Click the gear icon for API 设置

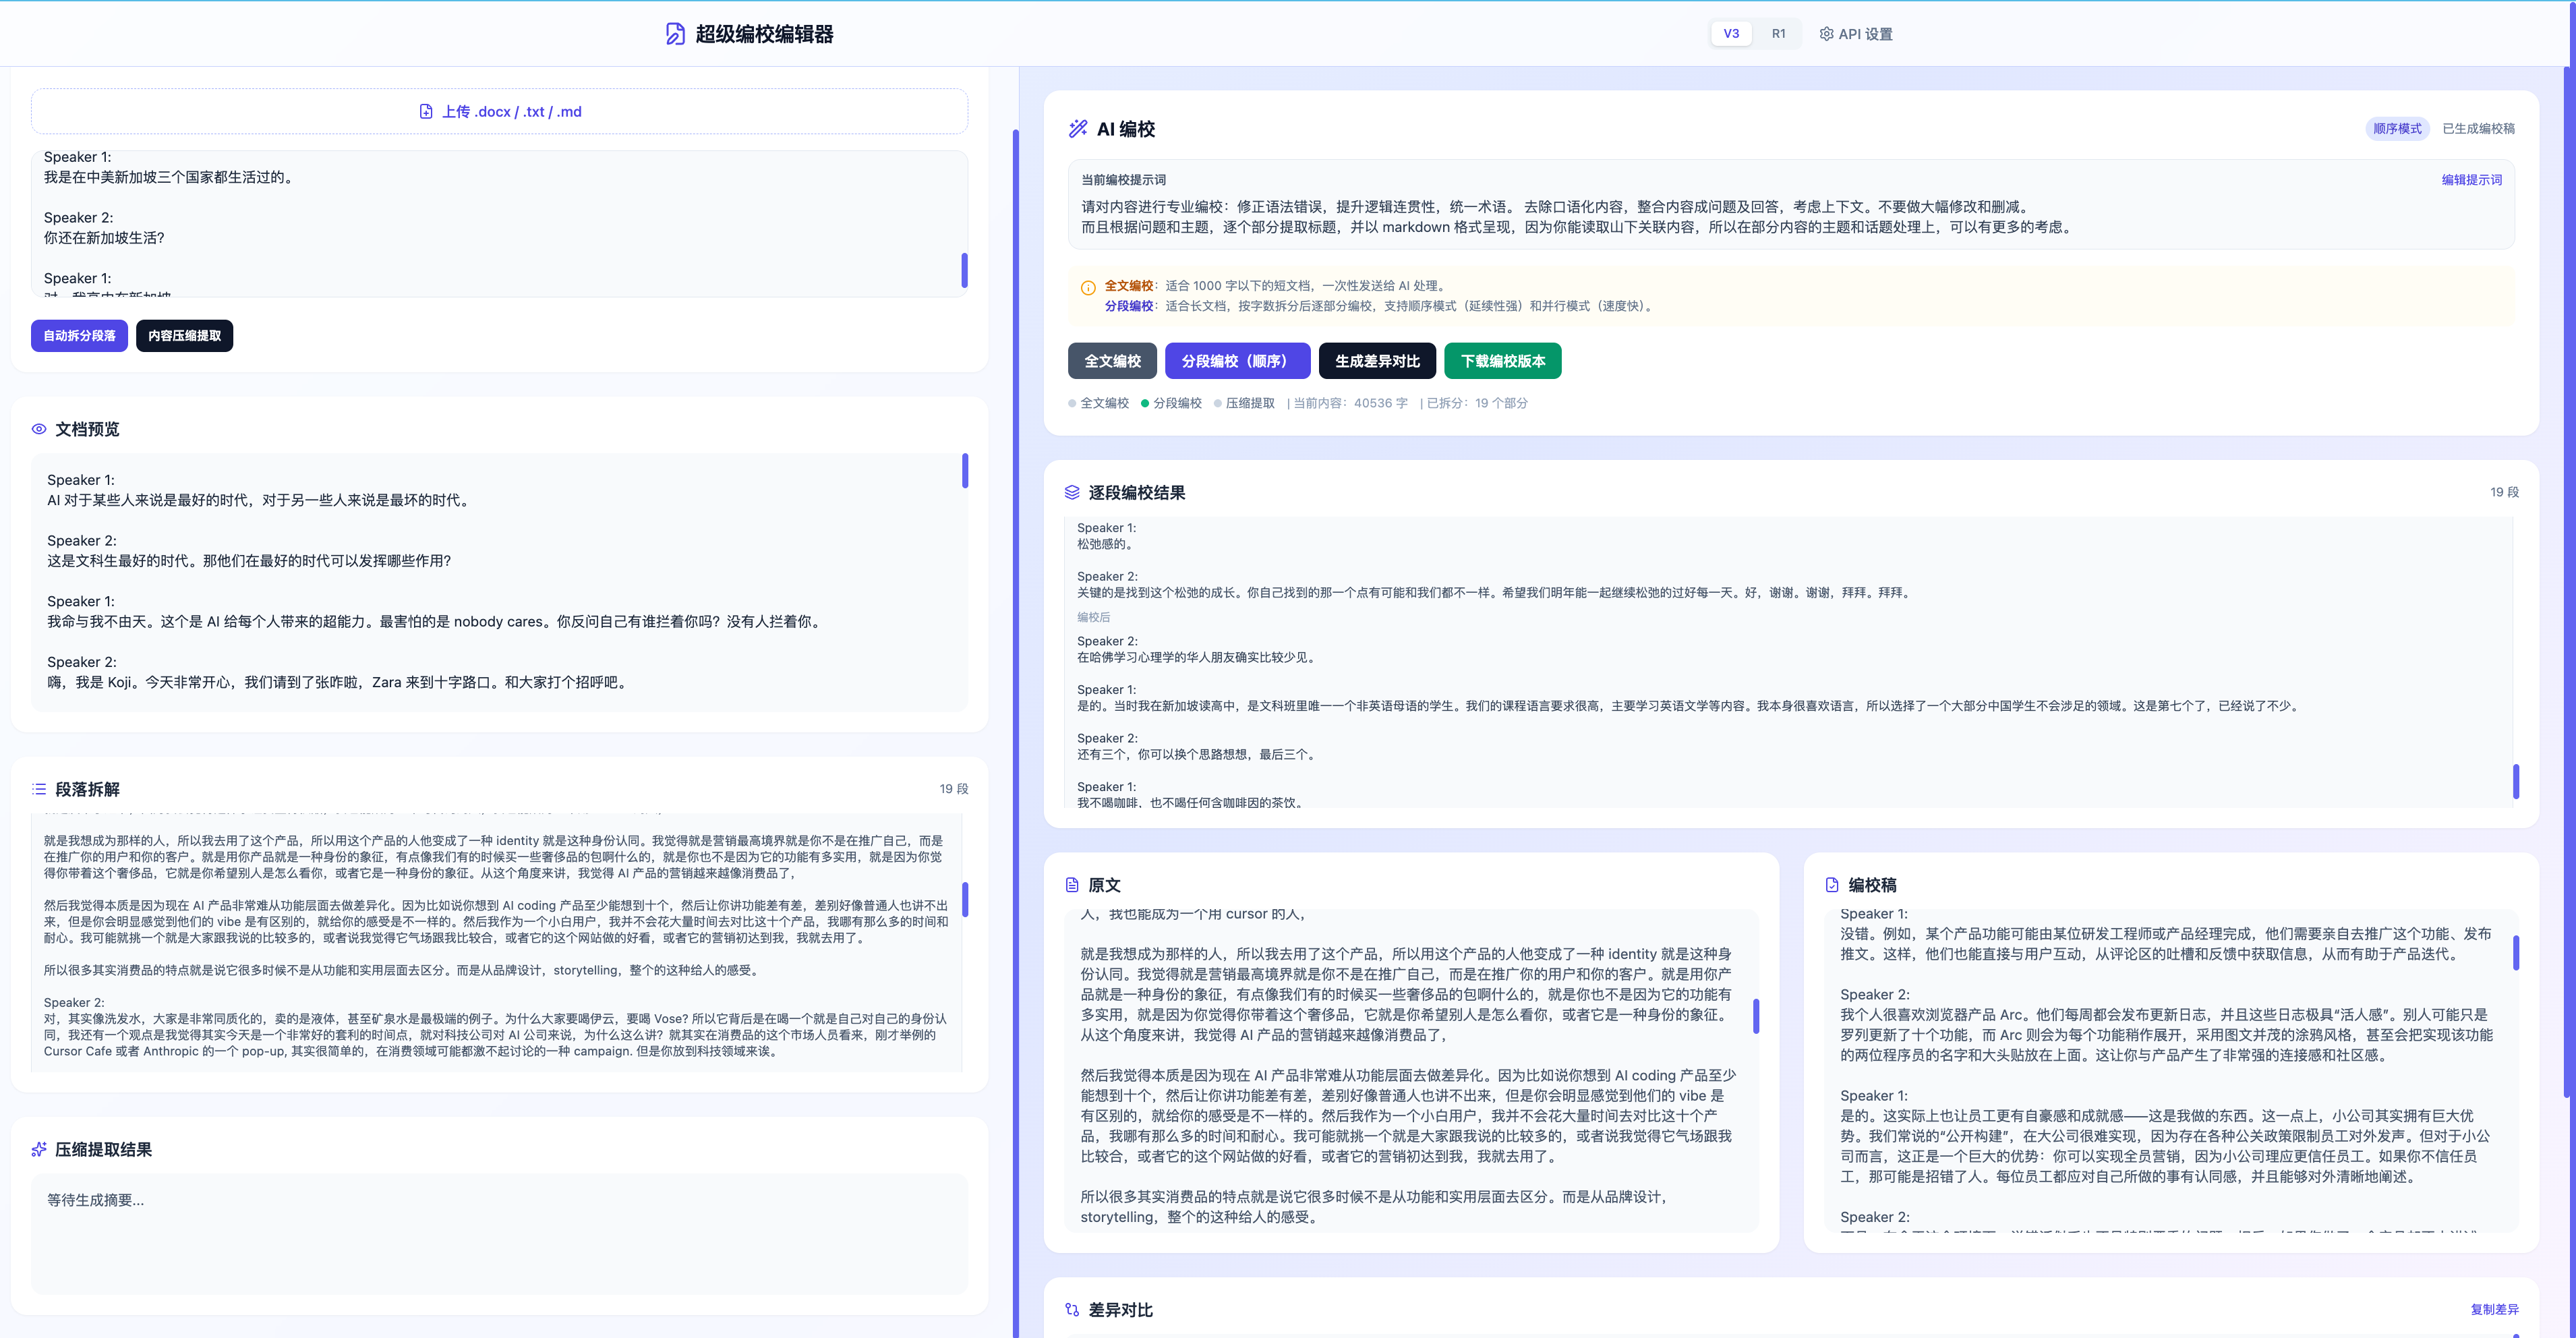1826,34
